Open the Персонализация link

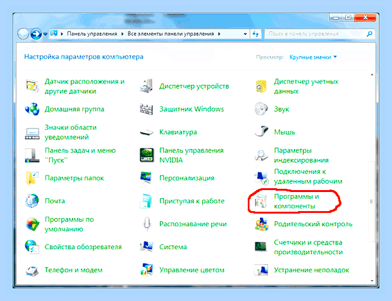(187, 178)
